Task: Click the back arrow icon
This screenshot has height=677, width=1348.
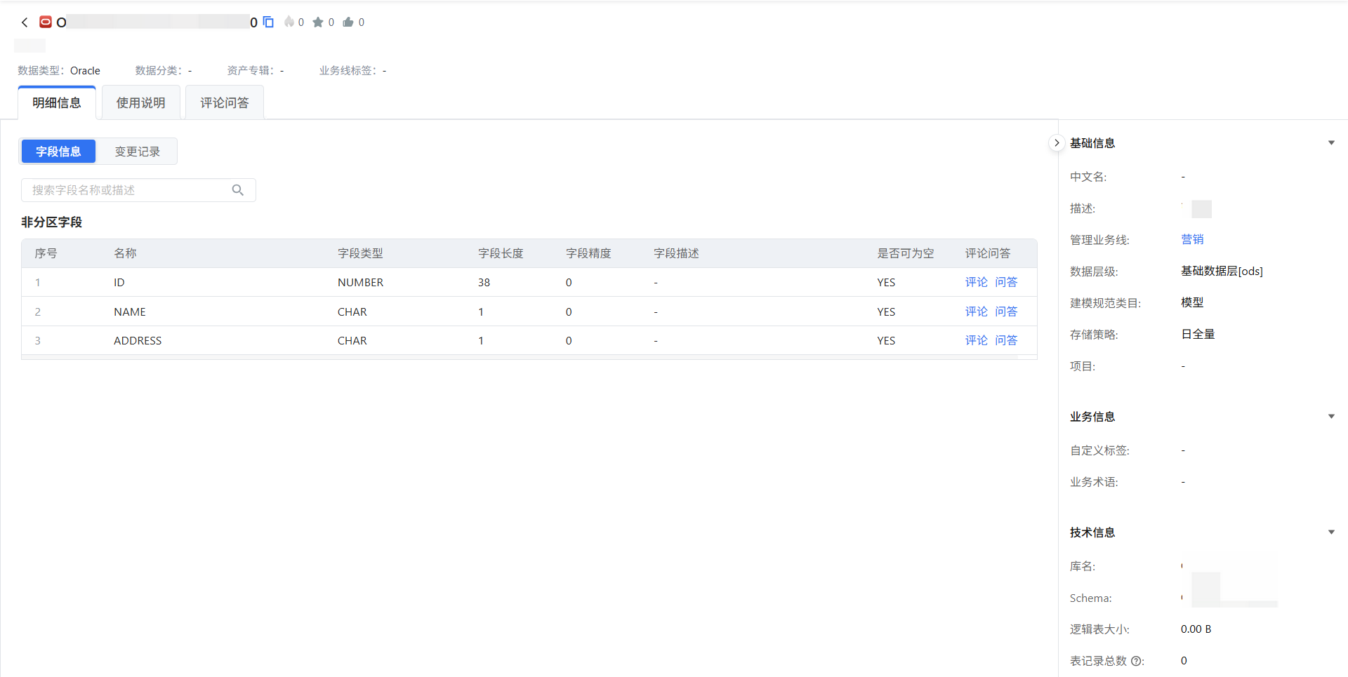Action: [25, 22]
